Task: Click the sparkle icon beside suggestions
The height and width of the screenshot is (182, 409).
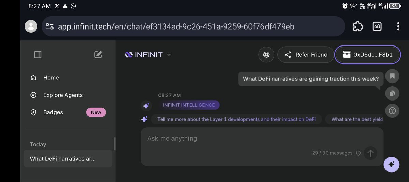Action: (x=145, y=119)
